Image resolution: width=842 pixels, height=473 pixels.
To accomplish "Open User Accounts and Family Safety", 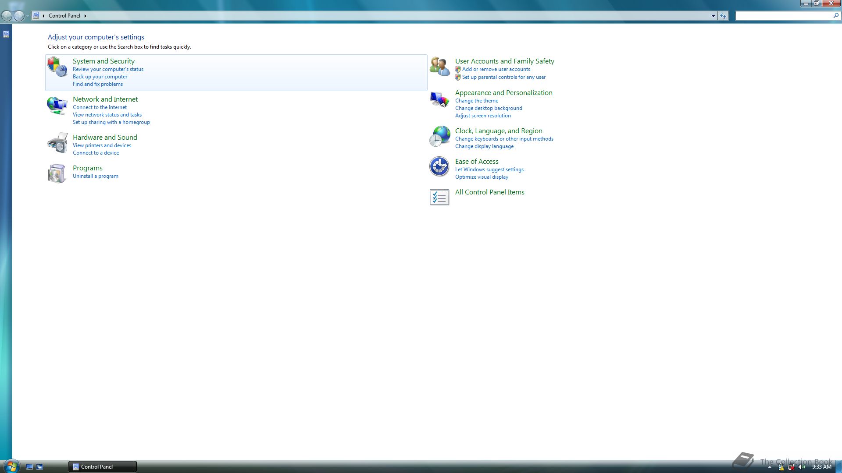I will point(505,61).
